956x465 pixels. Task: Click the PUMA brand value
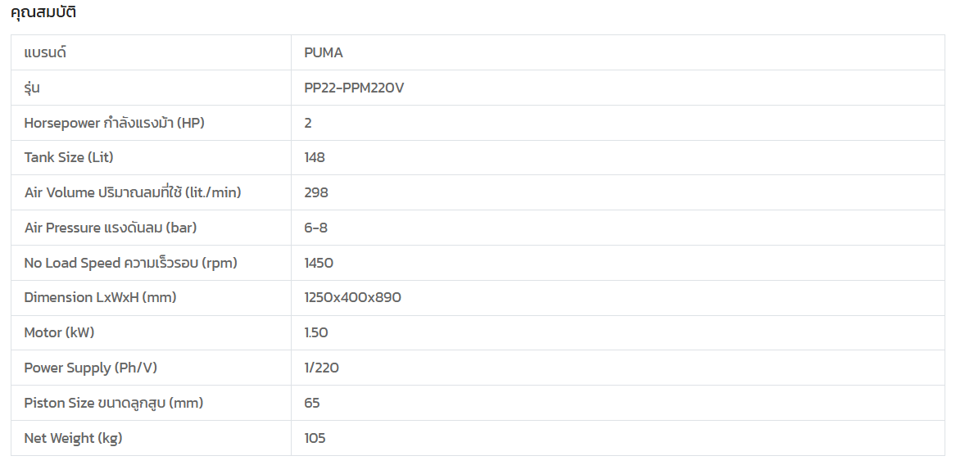pos(323,52)
